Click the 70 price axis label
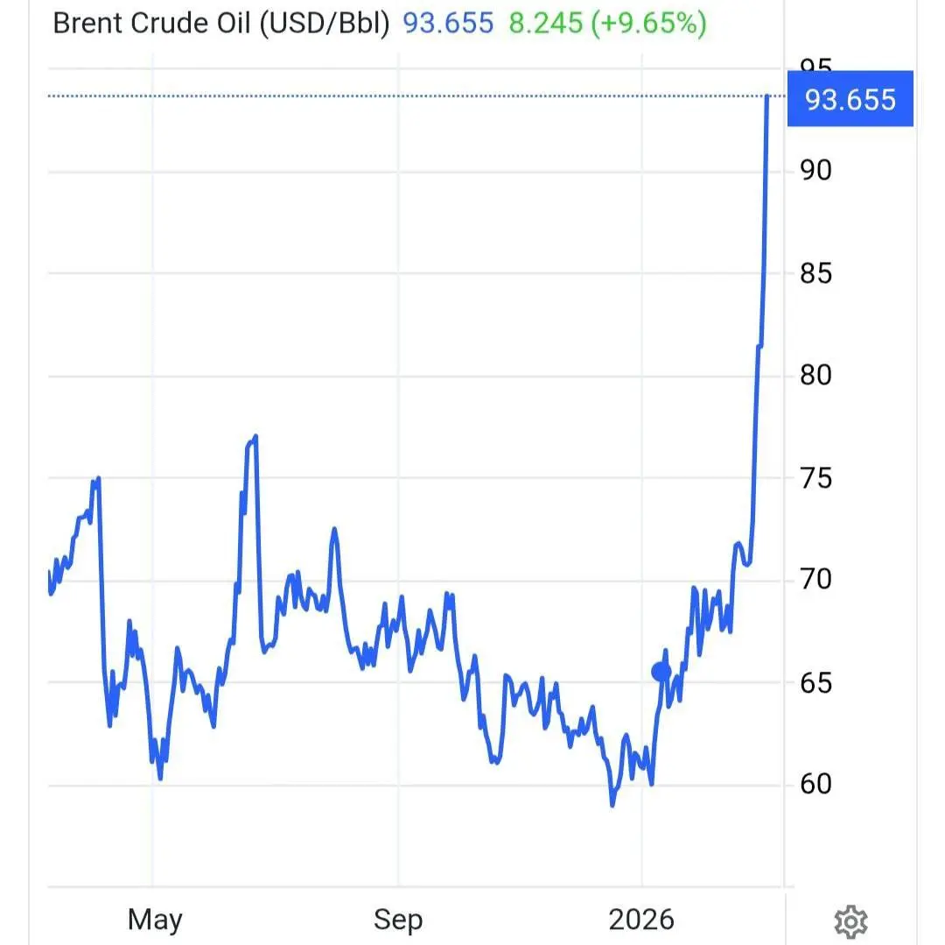The image size is (945, 945). 815,580
